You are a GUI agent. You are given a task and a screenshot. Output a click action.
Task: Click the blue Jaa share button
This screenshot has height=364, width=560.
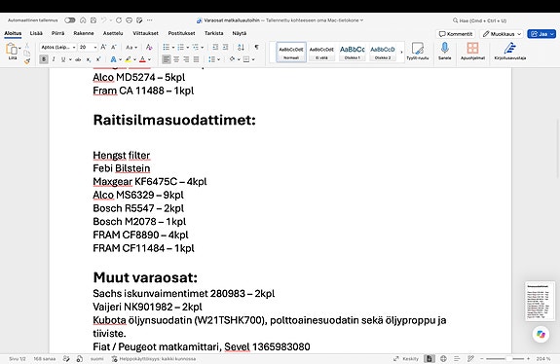pos(541,34)
